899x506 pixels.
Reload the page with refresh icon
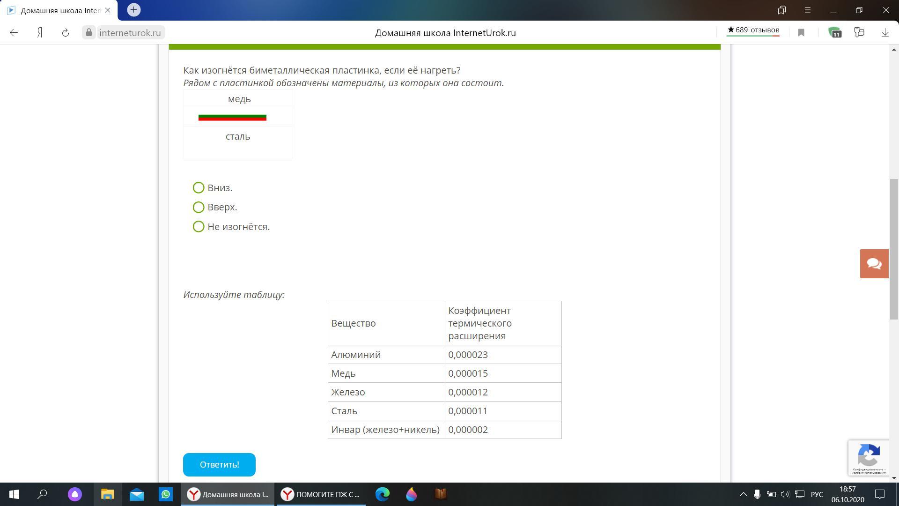coord(66,33)
